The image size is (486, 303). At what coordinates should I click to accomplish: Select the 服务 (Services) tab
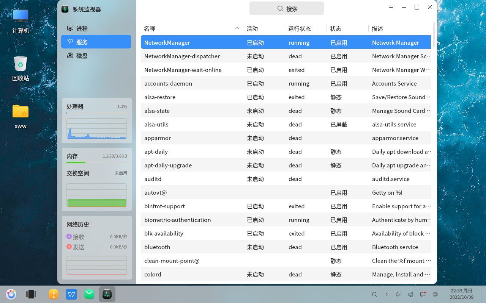[x=96, y=42]
